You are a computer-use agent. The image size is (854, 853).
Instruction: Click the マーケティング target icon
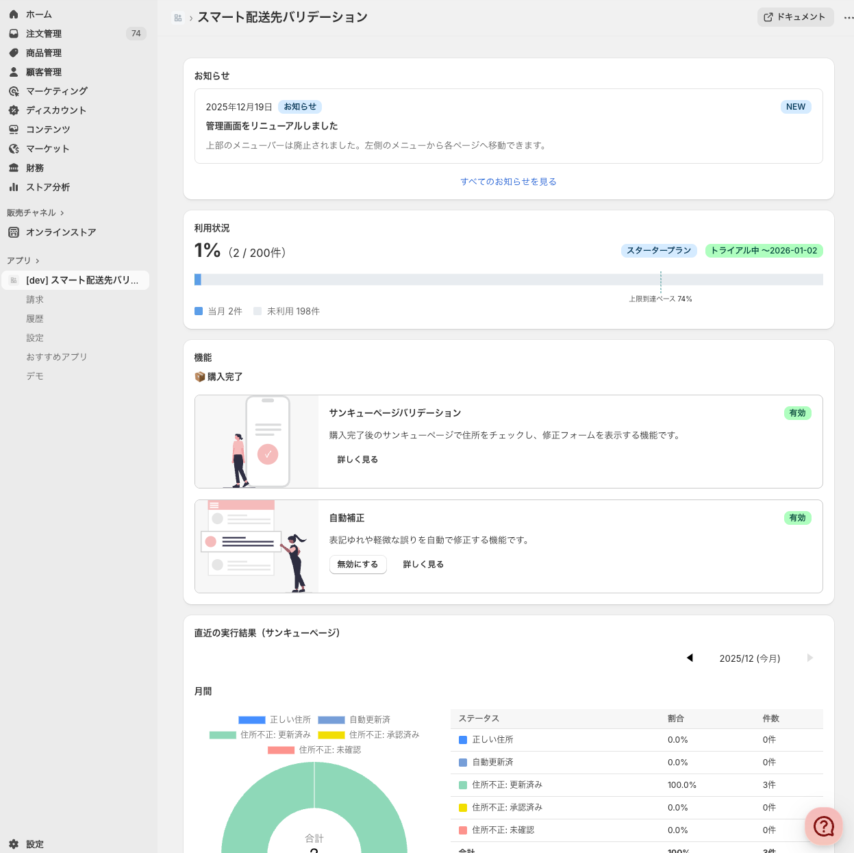click(x=14, y=91)
